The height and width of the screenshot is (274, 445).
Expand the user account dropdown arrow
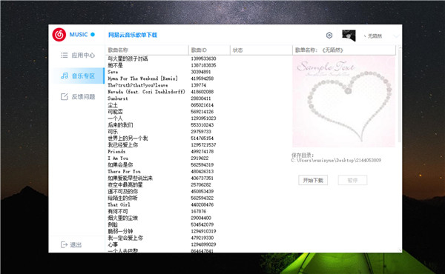396,36
